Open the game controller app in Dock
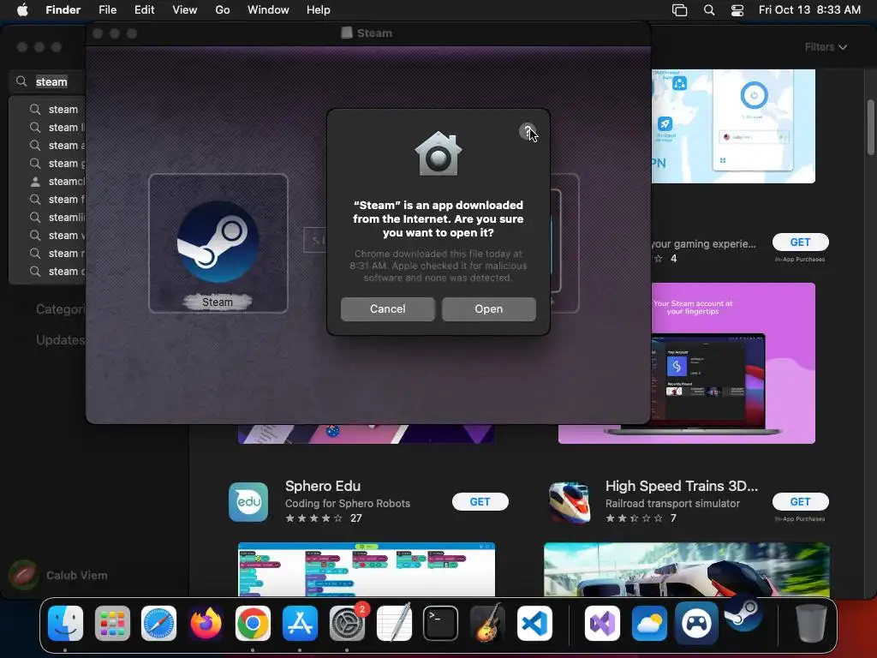877x658 pixels. click(696, 624)
